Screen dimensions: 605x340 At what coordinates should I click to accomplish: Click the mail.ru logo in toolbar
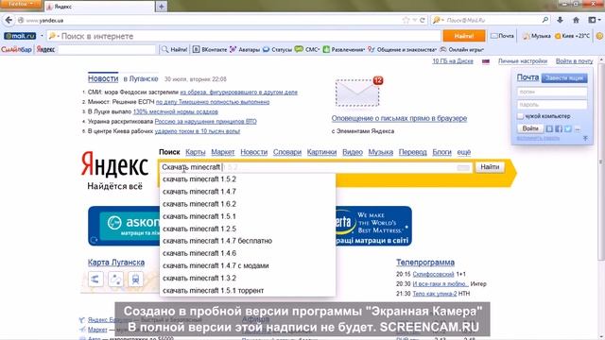(x=20, y=36)
